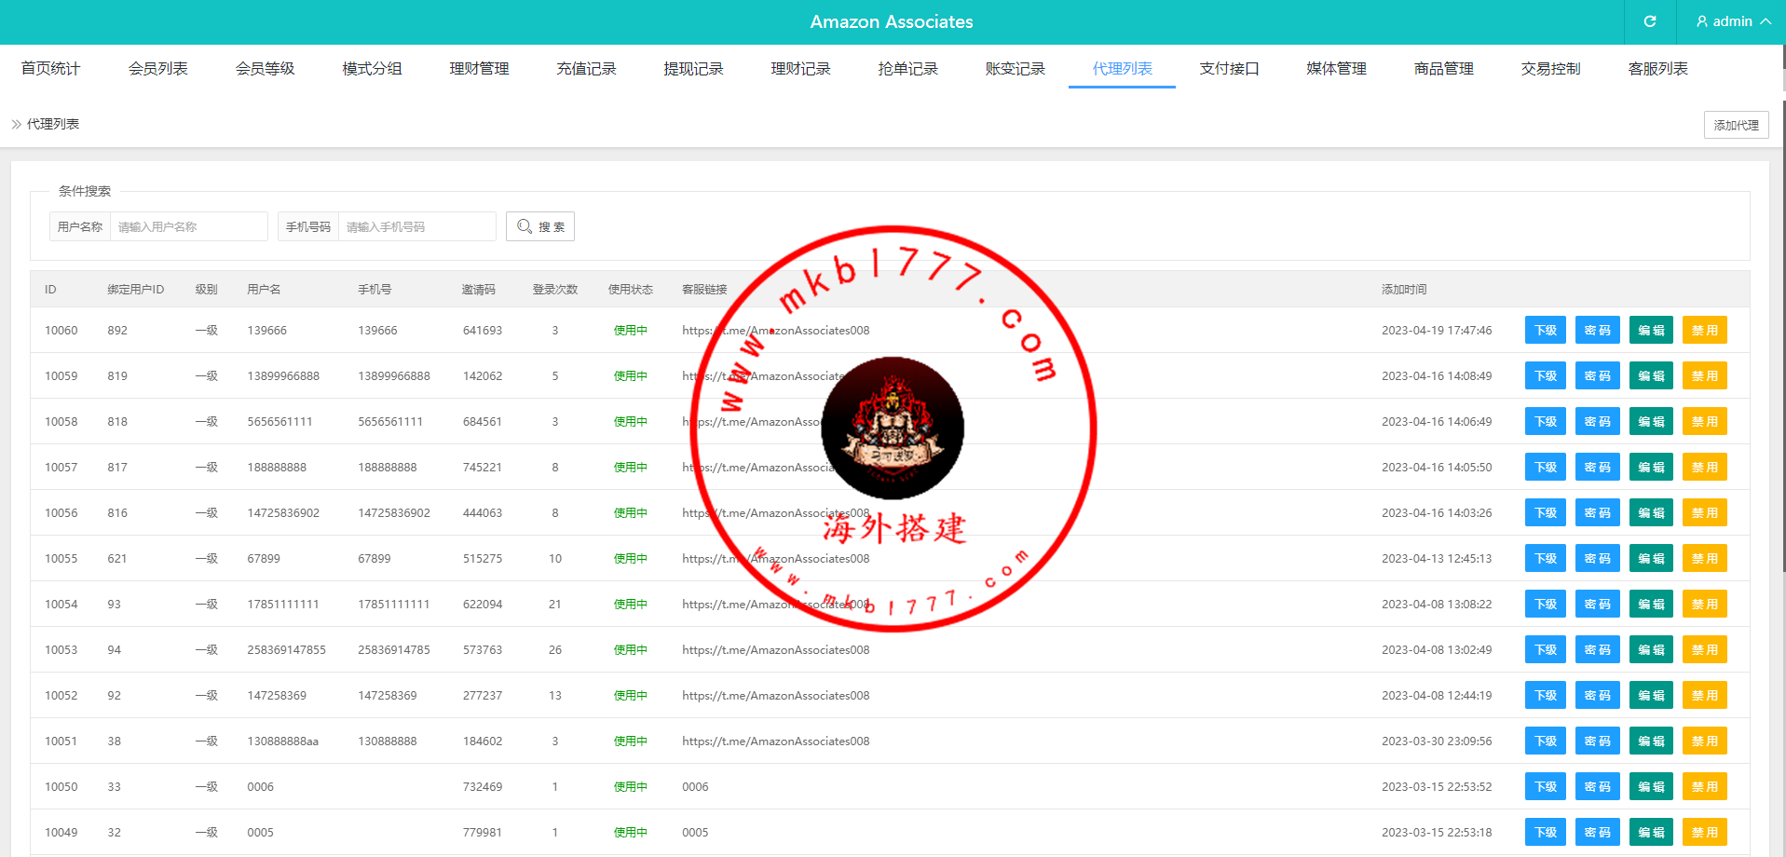Open 商品管理 tab
Screen dimensions: 1786x857
click(1444, 68)
